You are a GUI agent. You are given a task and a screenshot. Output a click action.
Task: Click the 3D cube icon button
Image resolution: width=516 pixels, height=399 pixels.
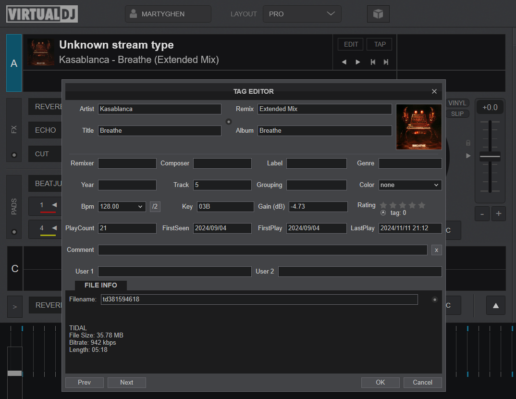click(378, 14)
